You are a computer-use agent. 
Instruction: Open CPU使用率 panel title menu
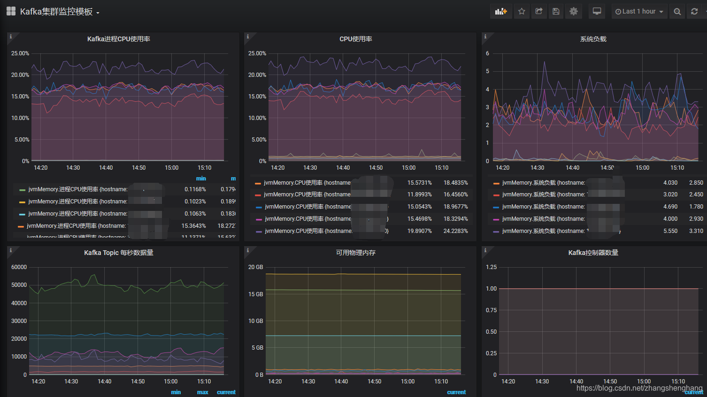pos(356,39)
